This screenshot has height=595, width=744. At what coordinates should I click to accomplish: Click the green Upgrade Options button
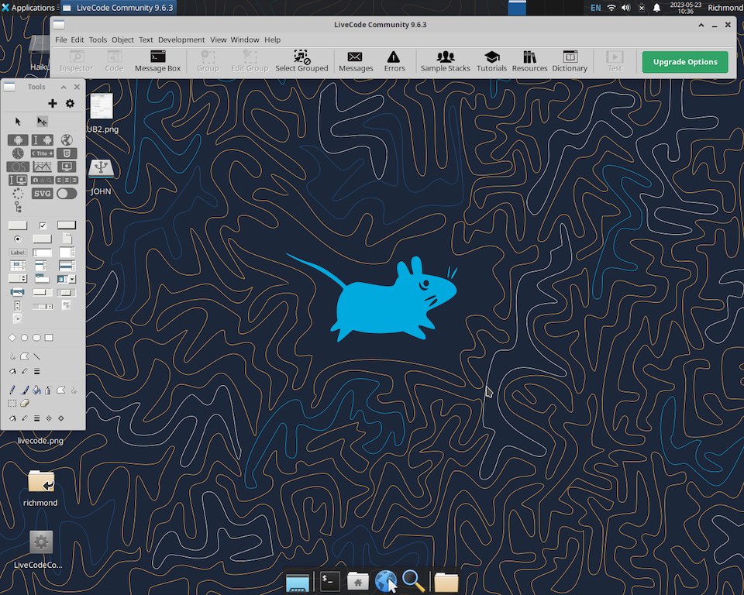click(x=684, y=62)
